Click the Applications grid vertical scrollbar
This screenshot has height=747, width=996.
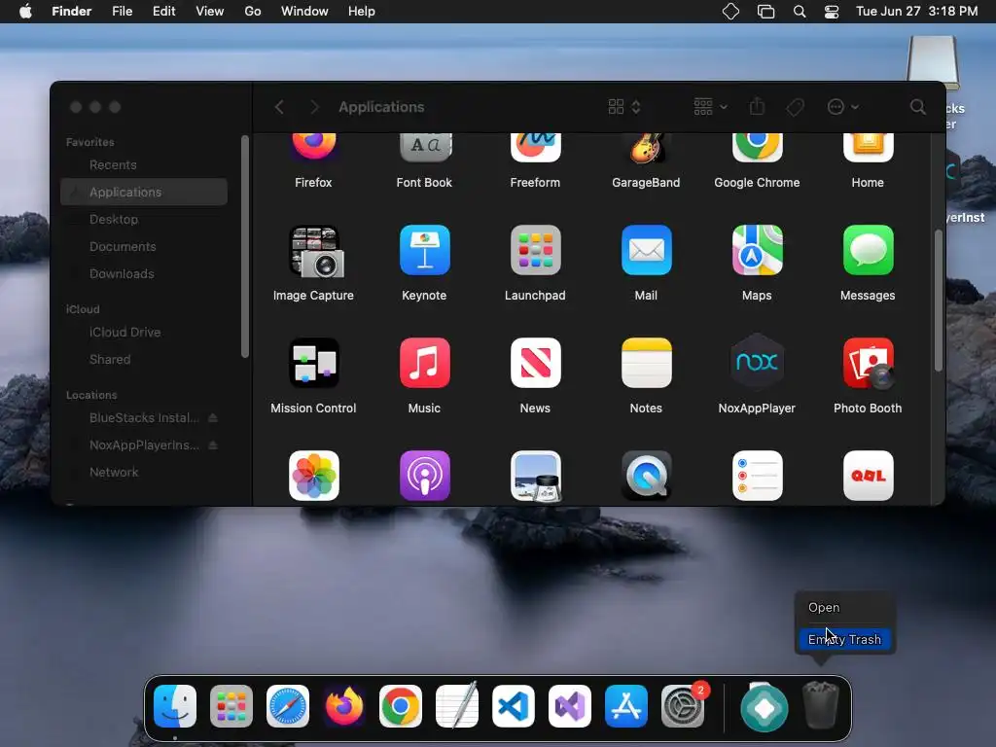click(x=939, y=301)
